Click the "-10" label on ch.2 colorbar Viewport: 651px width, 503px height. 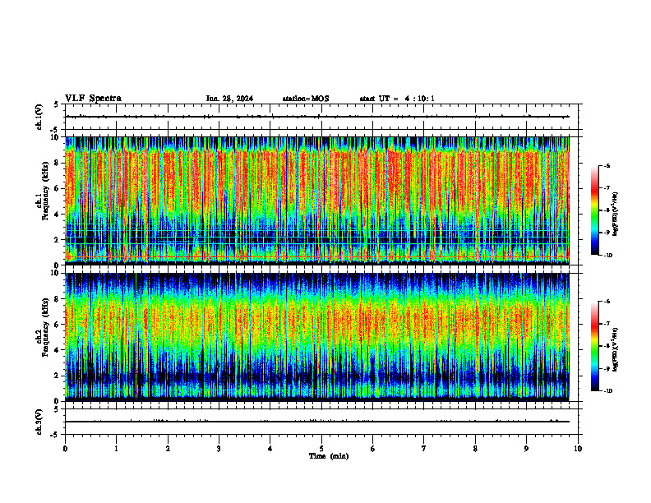pos(607,391)
